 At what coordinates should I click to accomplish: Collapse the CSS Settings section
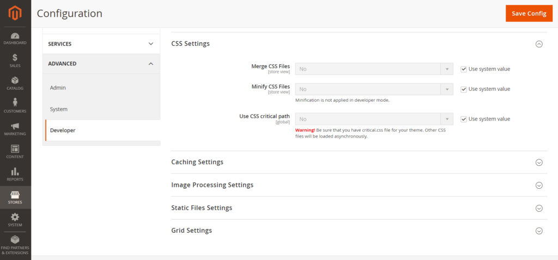539,44
